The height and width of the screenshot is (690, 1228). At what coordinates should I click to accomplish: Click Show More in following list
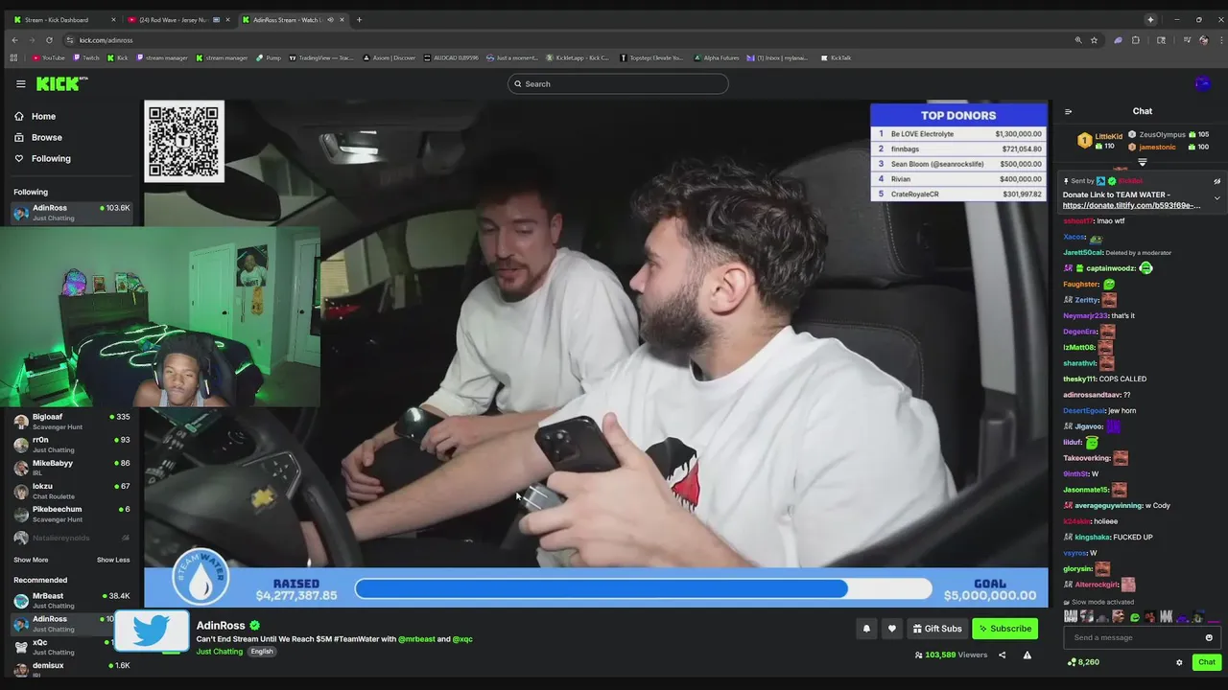31,560
